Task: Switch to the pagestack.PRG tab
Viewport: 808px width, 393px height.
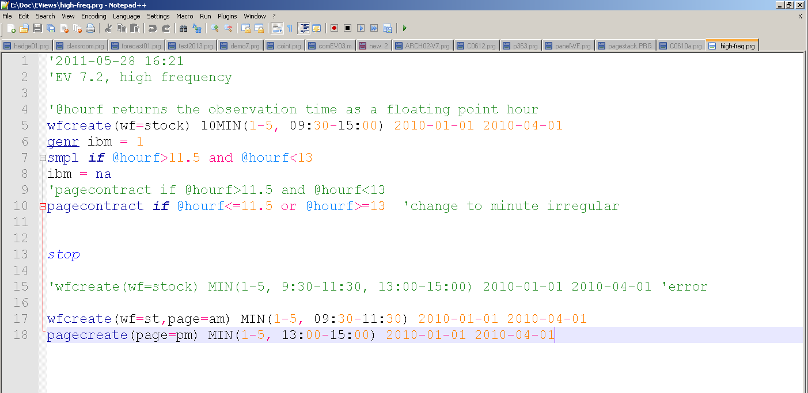Action: [x=626, y=46]
